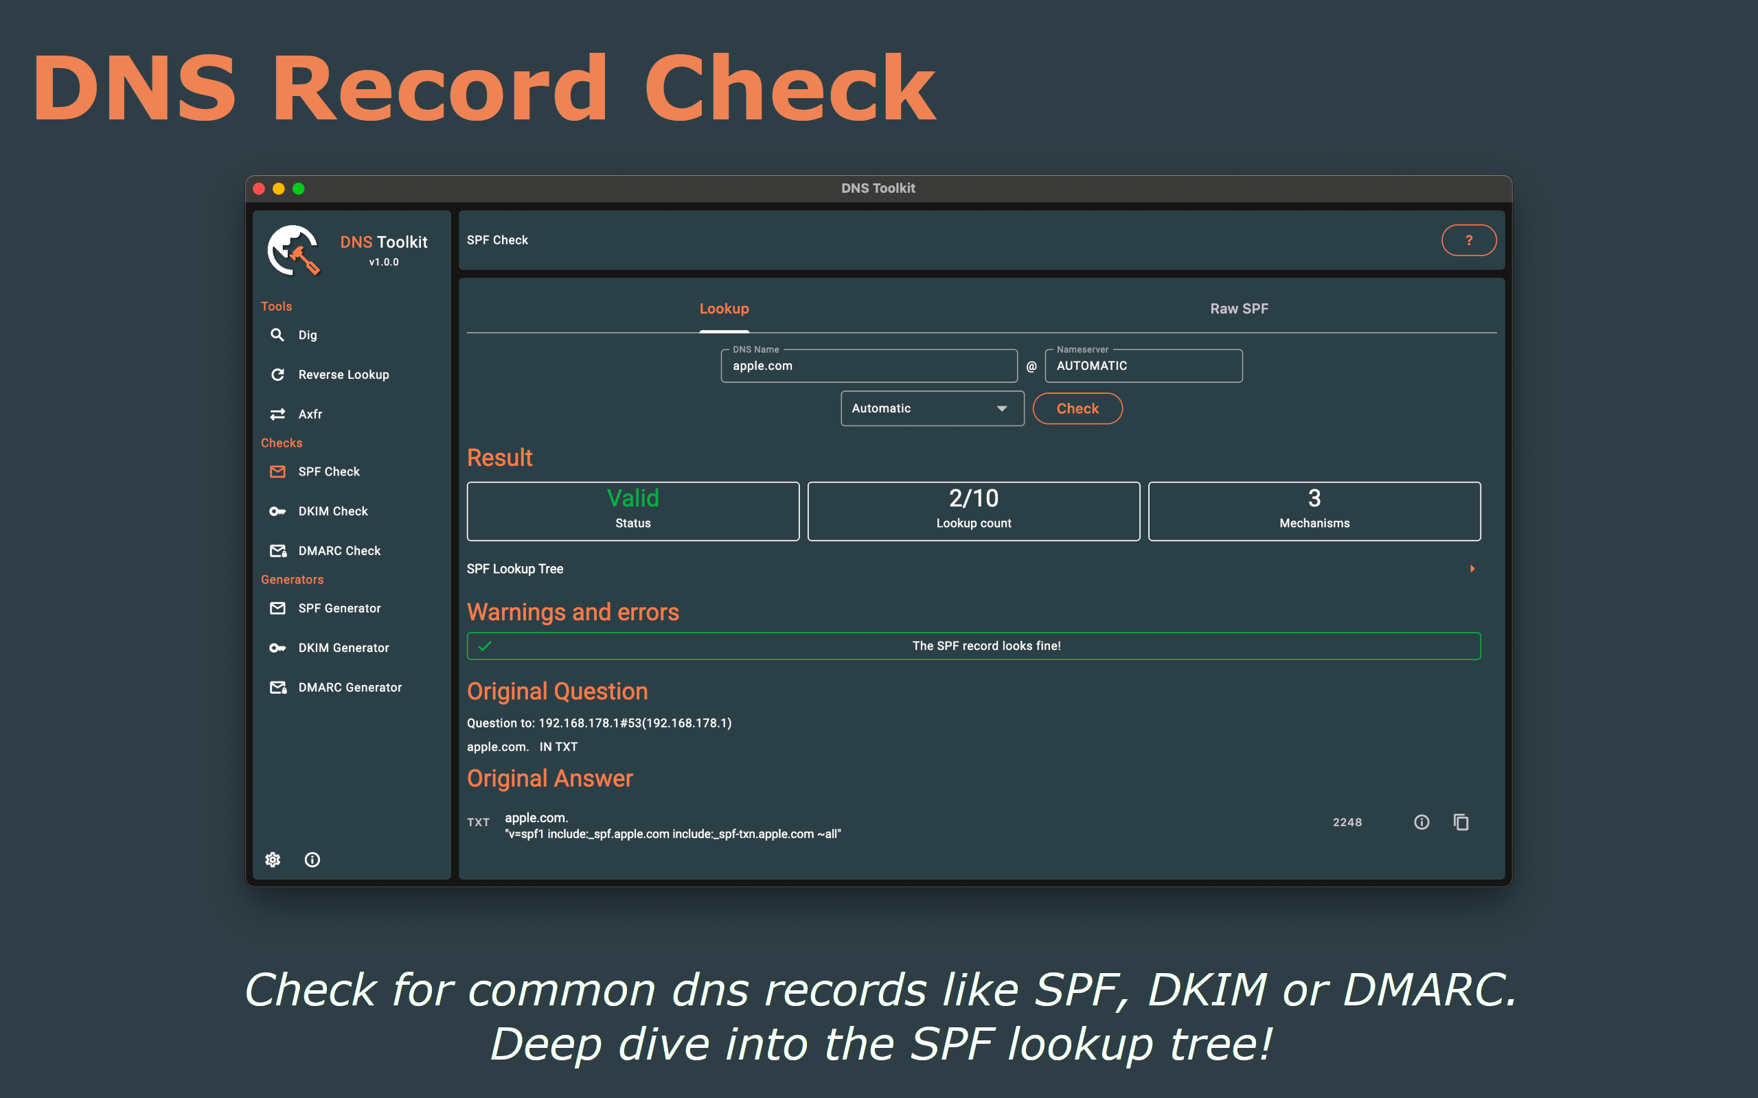Screen dimensions: 1758x1098
Task: Expand the SPF Lookup Tree
Action: [1472, 569]
